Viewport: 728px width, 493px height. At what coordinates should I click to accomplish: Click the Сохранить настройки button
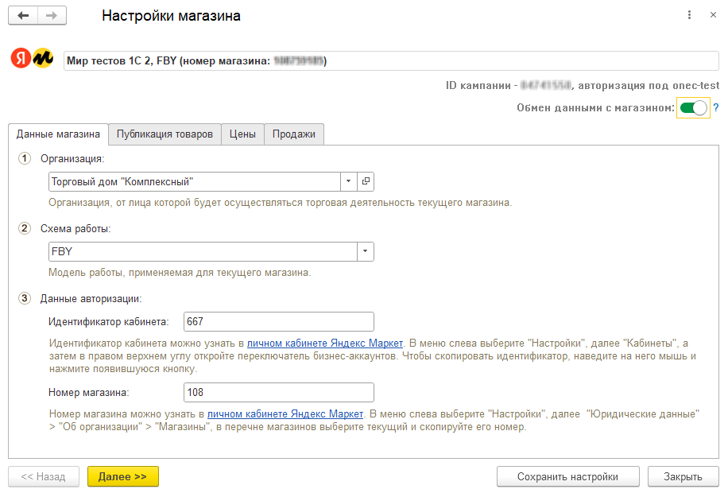point(567,476)
